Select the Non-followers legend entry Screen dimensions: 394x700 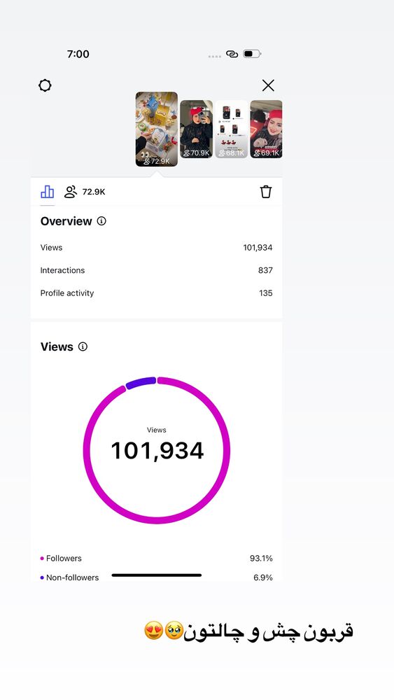tap(157, 577)
